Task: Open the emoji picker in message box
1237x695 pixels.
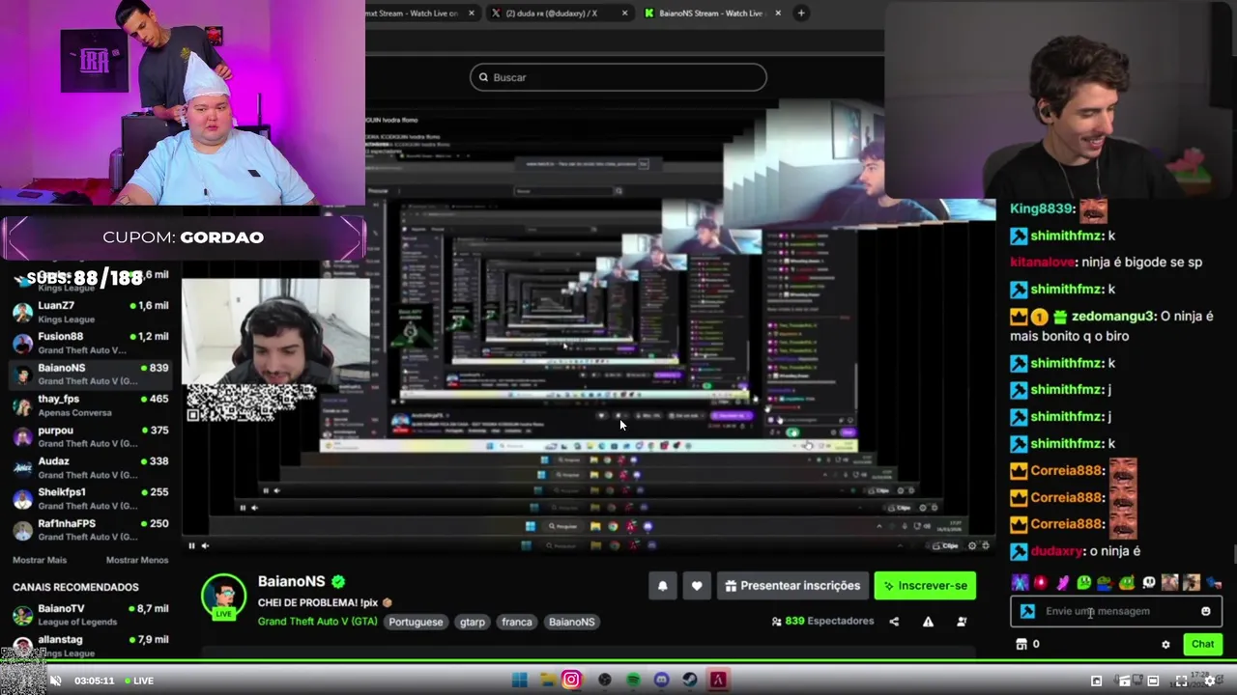Action: 1205,611
